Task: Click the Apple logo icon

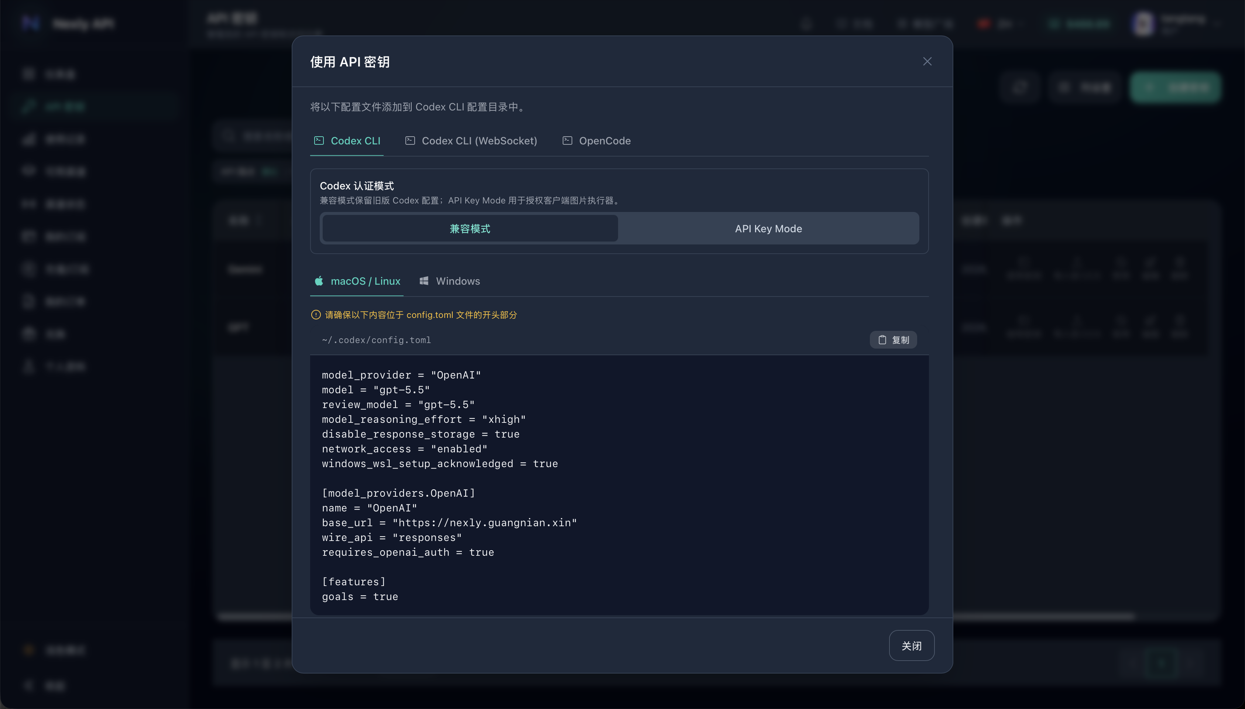Action: click(319, 281)
